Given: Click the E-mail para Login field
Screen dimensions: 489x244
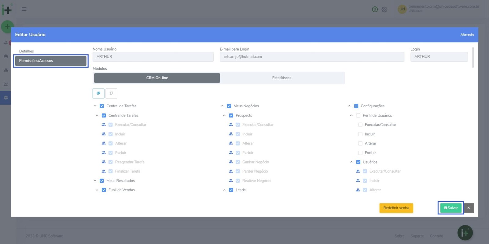Looking at the screenshot, I should tap(312, 57).
